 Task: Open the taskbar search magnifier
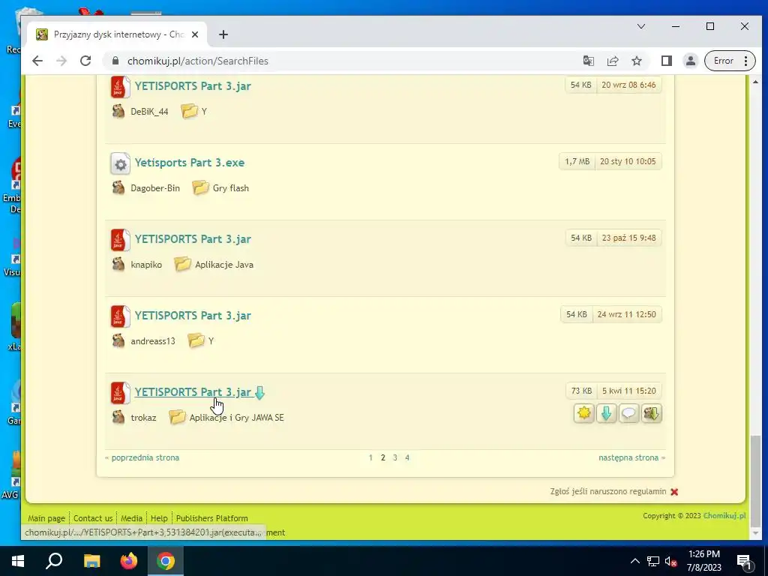point(54,561)
